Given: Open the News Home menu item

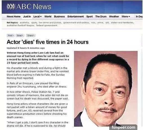Looking at the screenshot, I should click(x=14, y=17).
